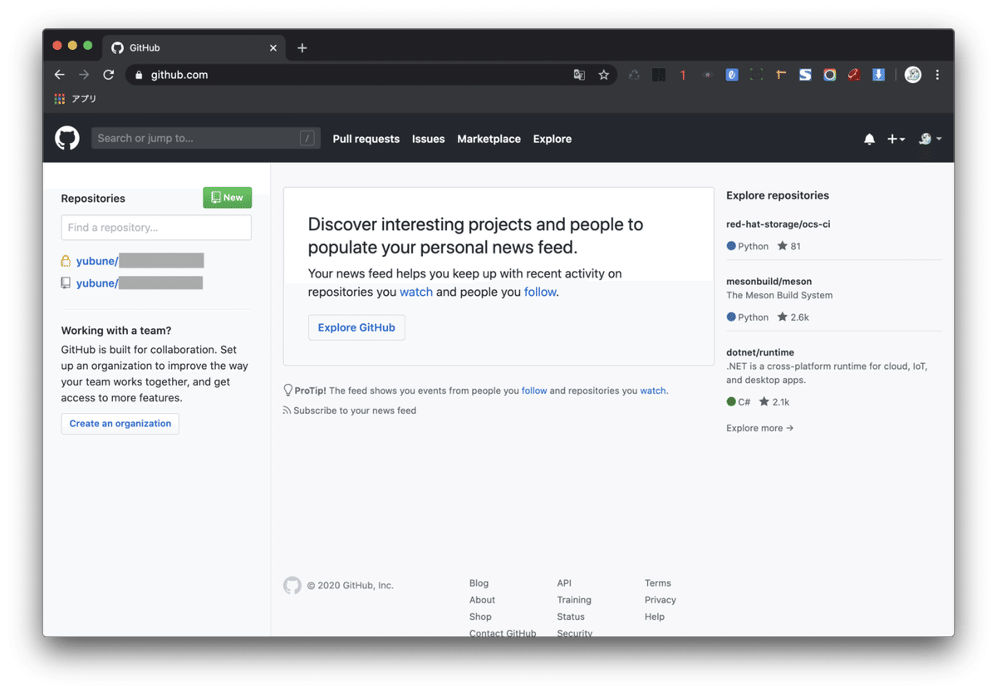Click the blue 'S' extension icon
Viewport: 997px width, 693px height.
(805, 75)
